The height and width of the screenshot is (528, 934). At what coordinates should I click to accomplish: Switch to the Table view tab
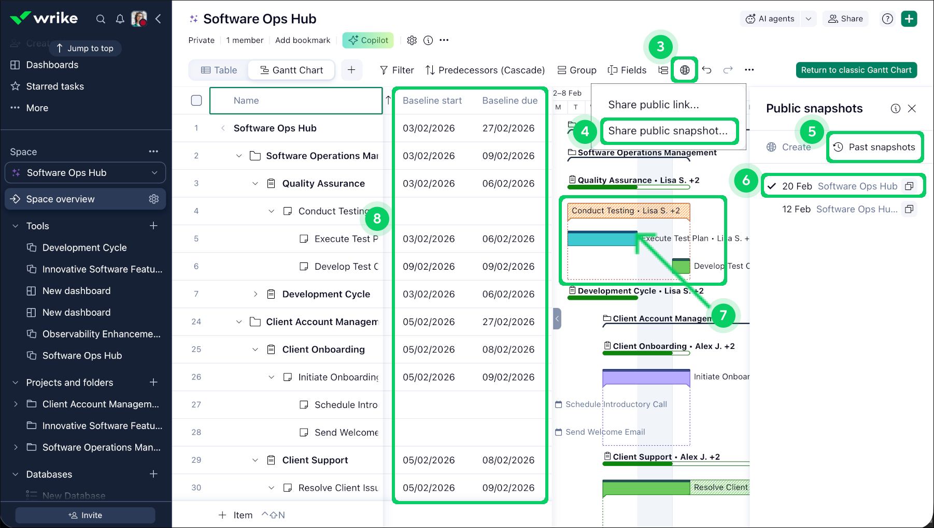click(x=219, y=70)
